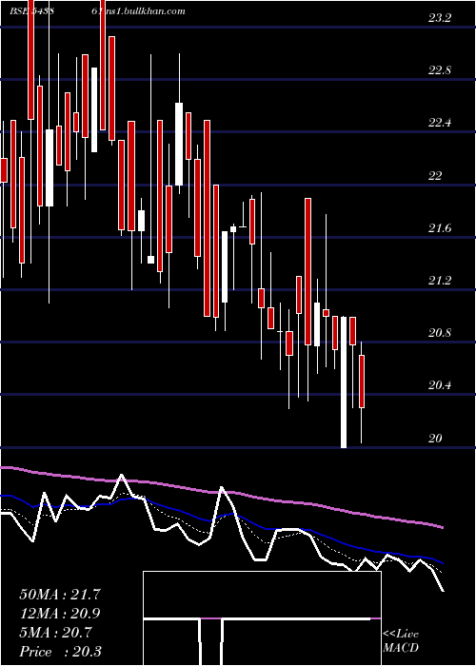Click the Live MACD label
This screenshot has height=666, width=476.
point(401,640)
